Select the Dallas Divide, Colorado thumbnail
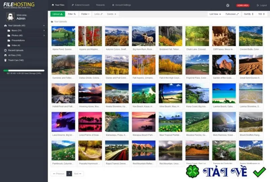This screenshot has height=182, width=270. tap(90, 65)
